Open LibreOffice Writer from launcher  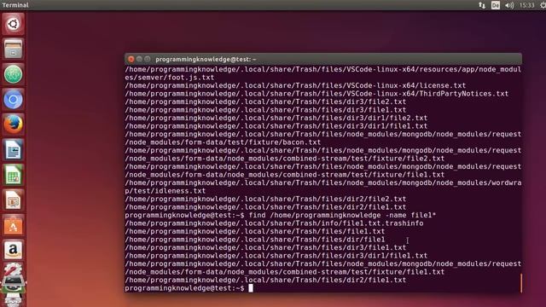(14, 150)
